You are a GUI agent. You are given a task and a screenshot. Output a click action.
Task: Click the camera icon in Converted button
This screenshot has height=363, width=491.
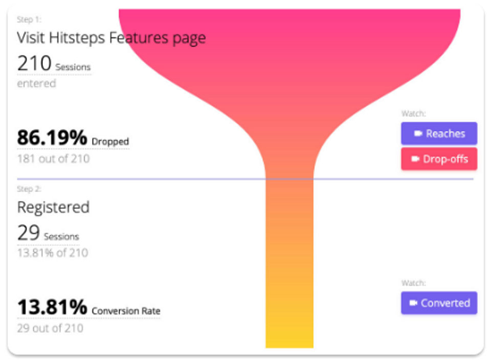(413, 303)
